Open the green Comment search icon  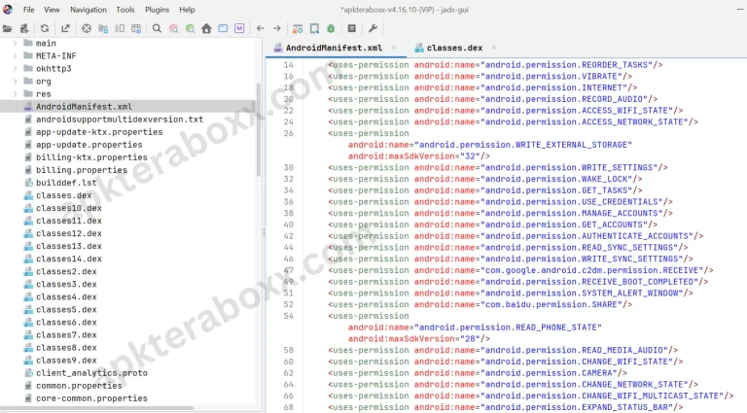pyautogui.click(x=190, y=28)
